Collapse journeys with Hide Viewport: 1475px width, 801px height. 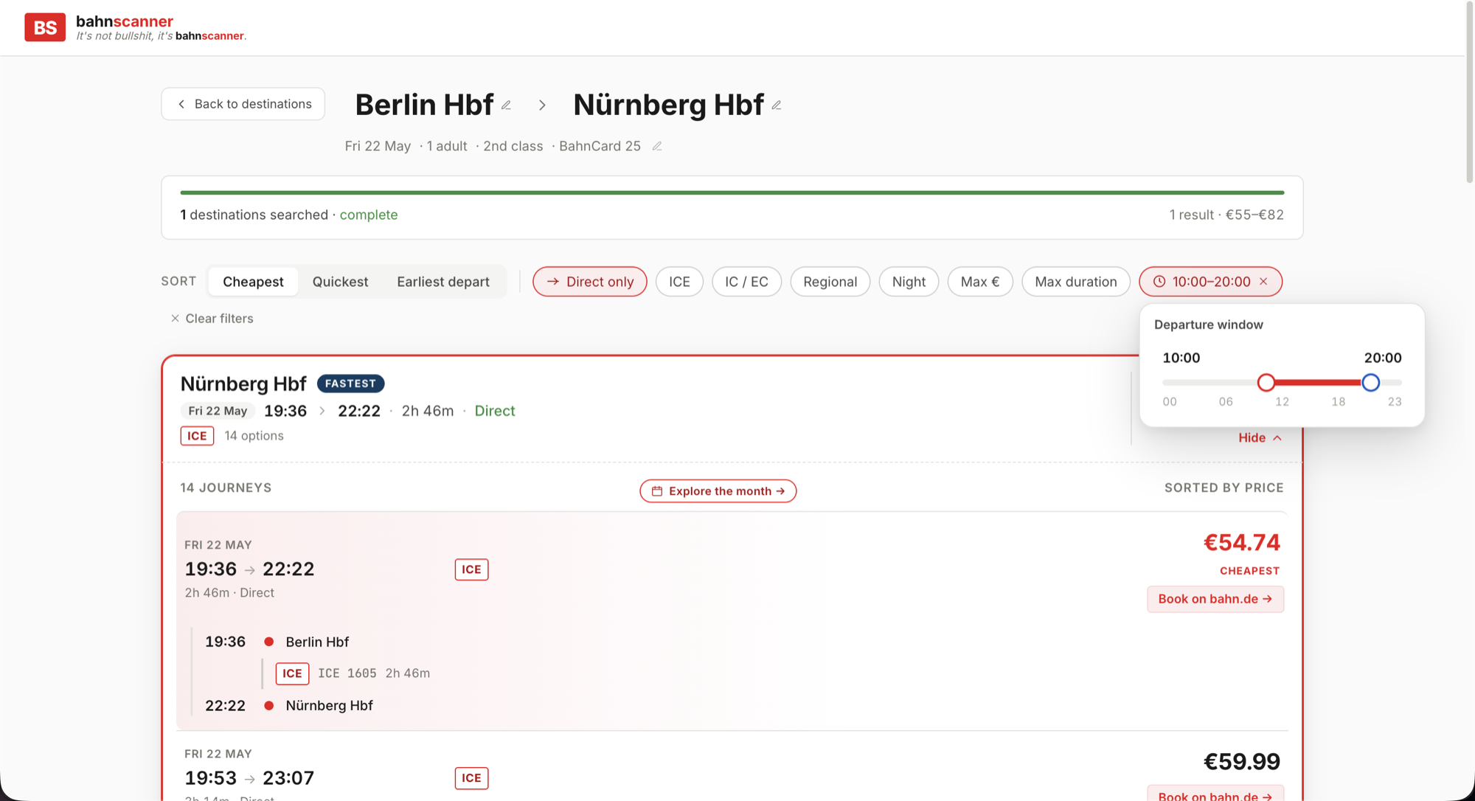[1260, 438]
